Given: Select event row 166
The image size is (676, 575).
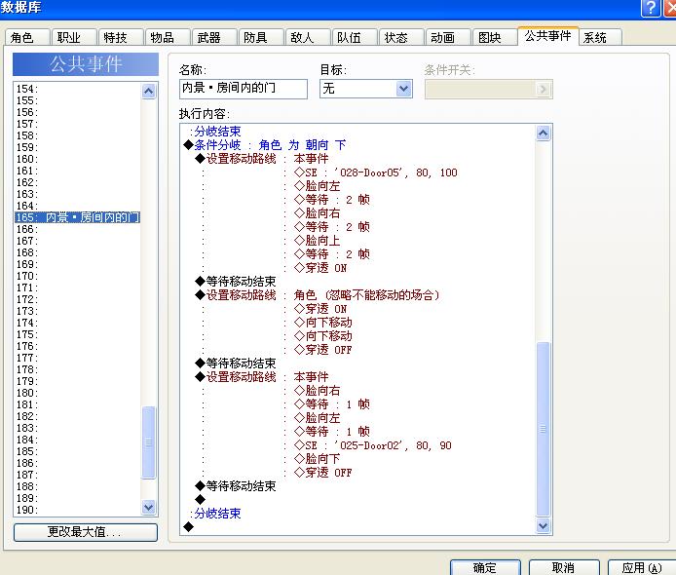Looking at the screenshot, I should click(x=78, y=229).
